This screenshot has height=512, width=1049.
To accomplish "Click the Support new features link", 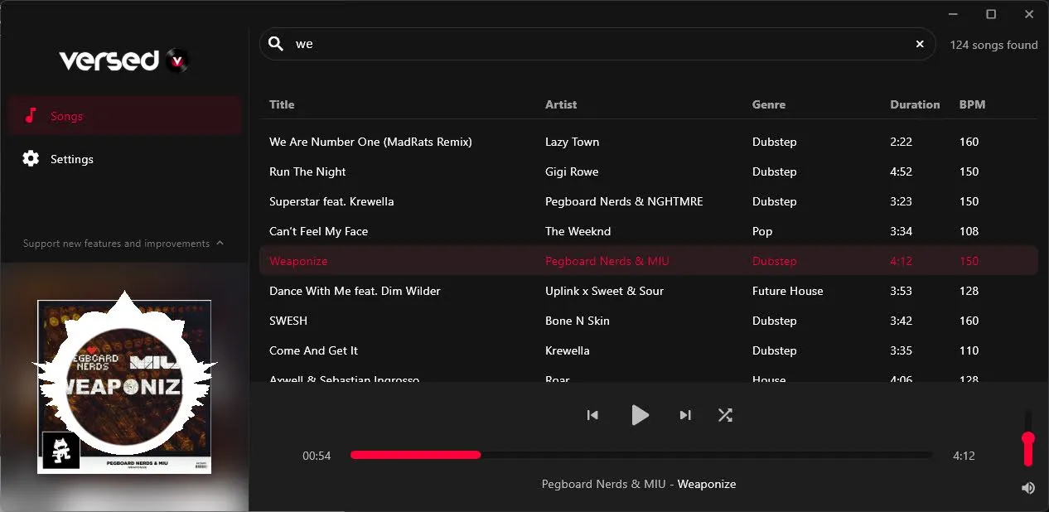I will (x=114, y=243).
